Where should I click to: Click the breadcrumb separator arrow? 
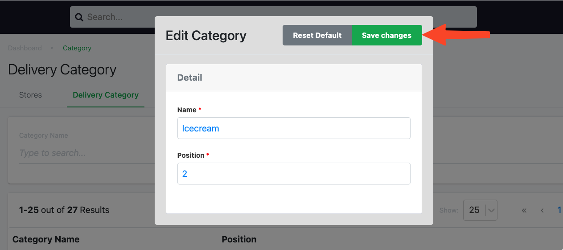coord(52,48)
